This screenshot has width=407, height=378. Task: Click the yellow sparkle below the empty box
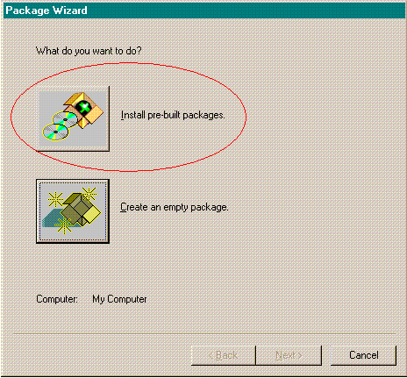[x=63, y=226]
